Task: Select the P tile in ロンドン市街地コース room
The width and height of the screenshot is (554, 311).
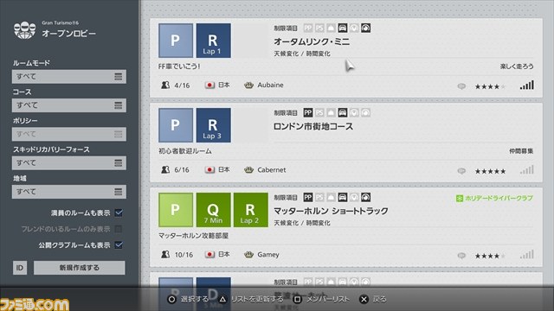Action: [x=176, y=125]
